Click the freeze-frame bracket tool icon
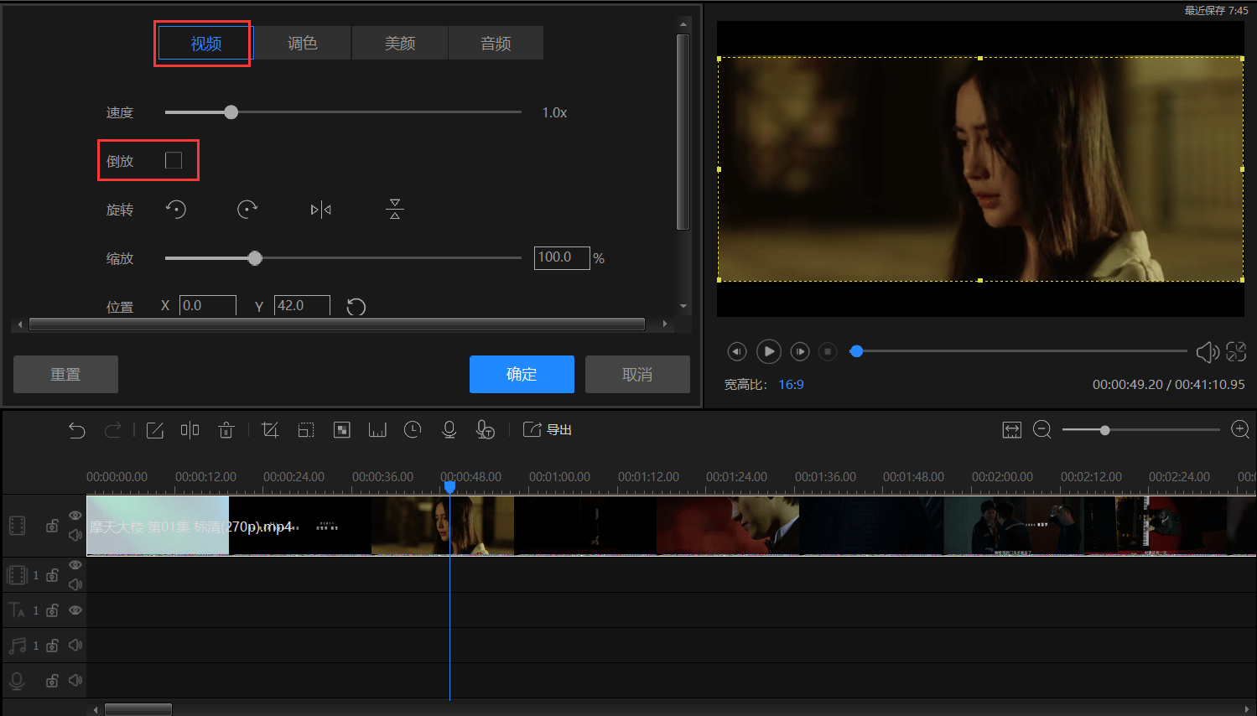Image resolution: width=1257 pixels, height=716 pixels. (377, 430)
